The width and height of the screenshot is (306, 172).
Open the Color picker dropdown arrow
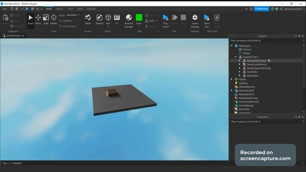point(139,27)
